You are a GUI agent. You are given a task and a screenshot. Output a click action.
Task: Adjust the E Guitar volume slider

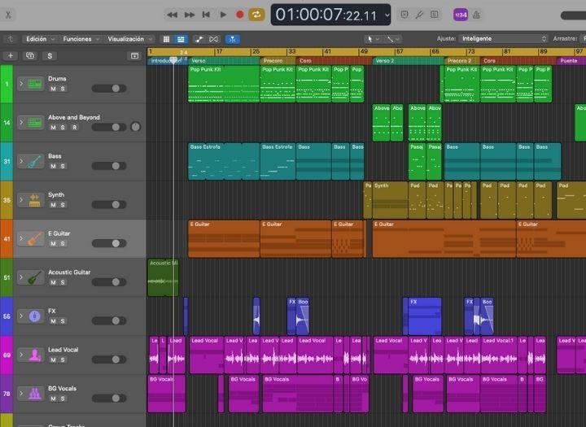109,243
